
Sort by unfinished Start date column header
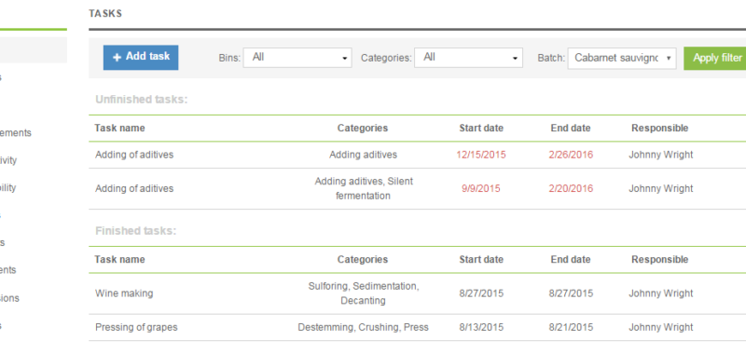pyautogui.click(x=481, y=129)
